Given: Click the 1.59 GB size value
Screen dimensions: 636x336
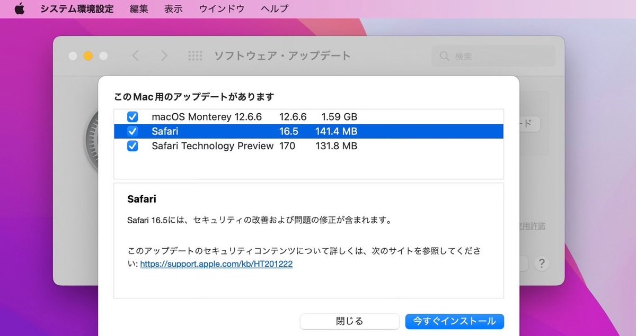Looking at the screenshot, I should click(x=339, y=117).
